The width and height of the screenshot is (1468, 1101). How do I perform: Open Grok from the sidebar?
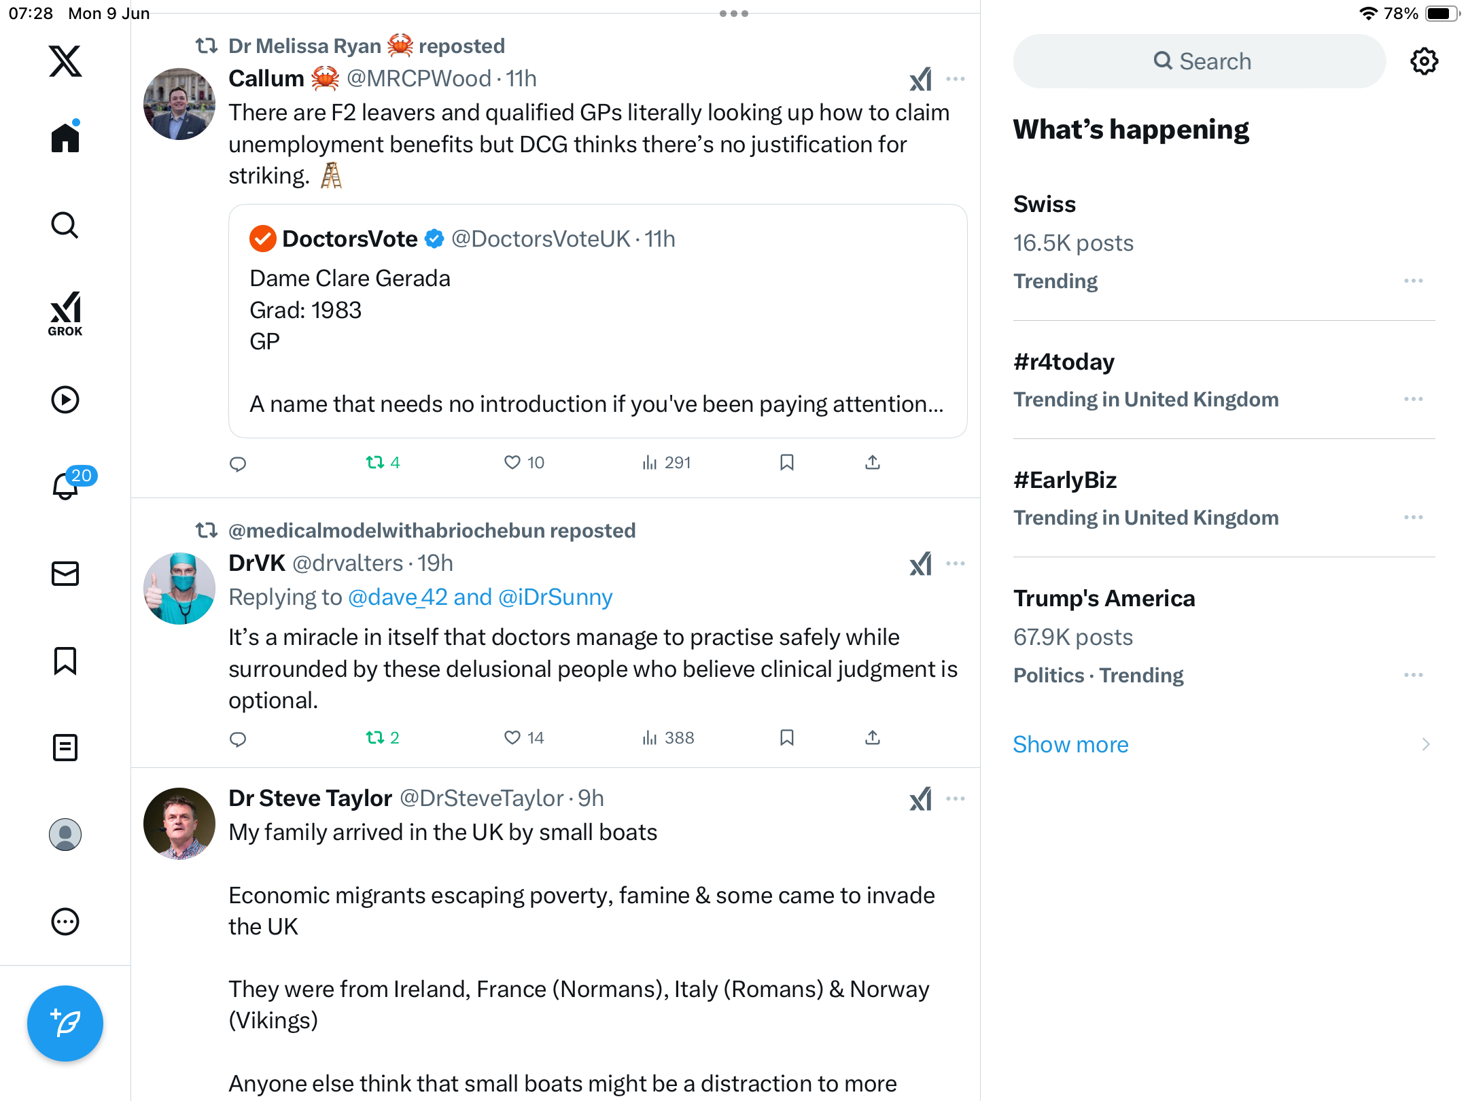[x=65, y=313]
